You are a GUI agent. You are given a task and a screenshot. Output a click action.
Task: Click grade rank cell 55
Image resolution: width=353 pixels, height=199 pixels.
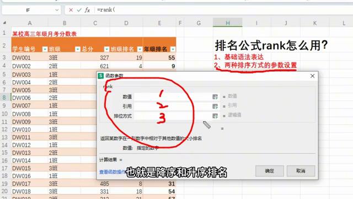(159, 57)
